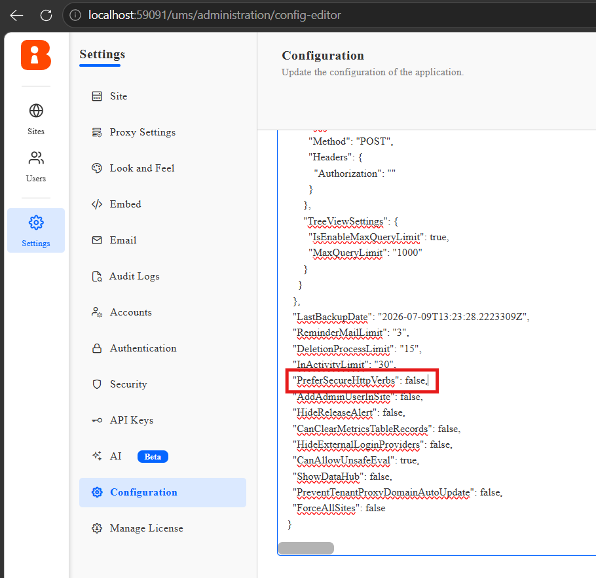The width and height of the screenshot is (596, 578).
Task: Click the "CanAllowUnsafeEval": true line
Action: 356,461
